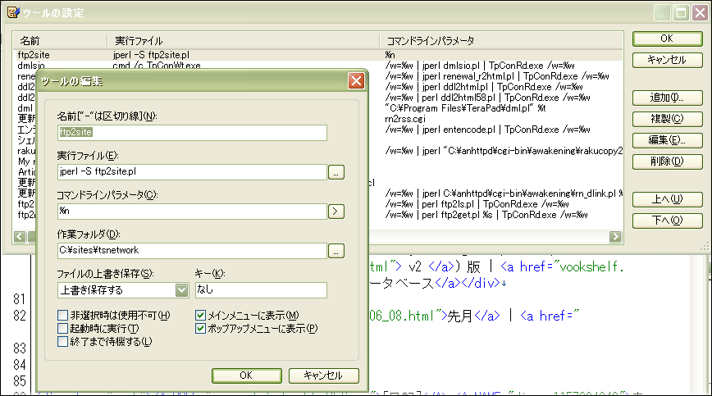712x396 pixels.
Task: Click the コマンドラインパラメータ column header
Action: pyautogui.click(x=501, y=41)
